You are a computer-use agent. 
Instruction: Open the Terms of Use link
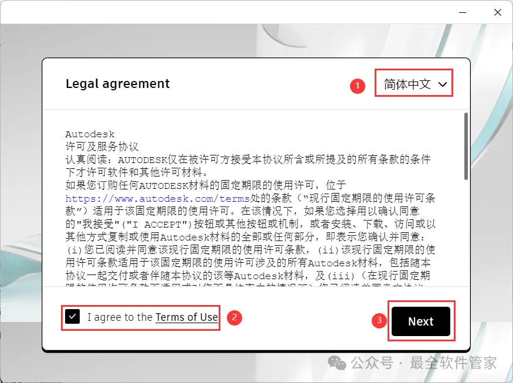pyautogui.click(x=186, y=317)
